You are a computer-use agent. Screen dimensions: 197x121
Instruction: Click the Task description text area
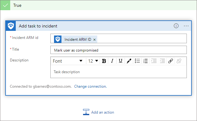coord(119,72)
